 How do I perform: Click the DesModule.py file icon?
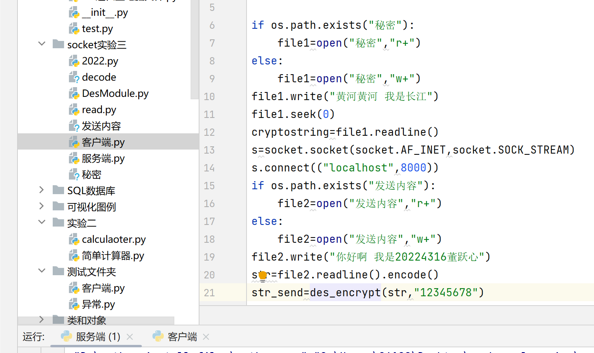tap(74, 94)
